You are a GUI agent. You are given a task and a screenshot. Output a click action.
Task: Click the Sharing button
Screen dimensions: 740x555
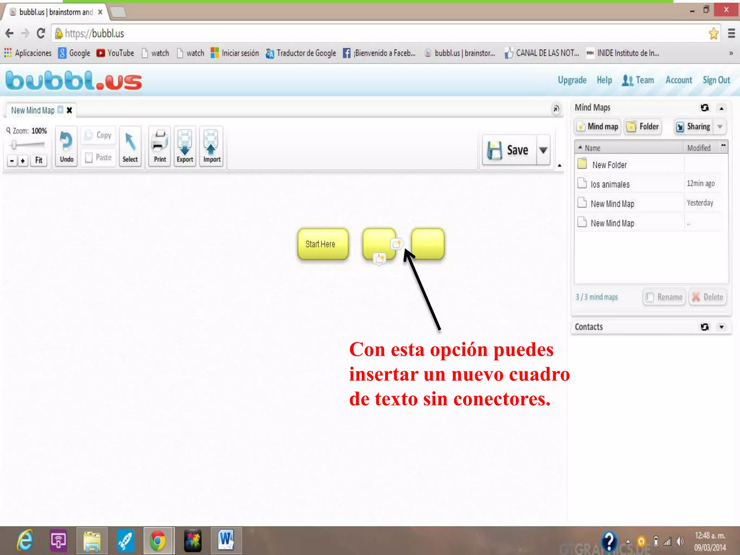coord(693,126)
